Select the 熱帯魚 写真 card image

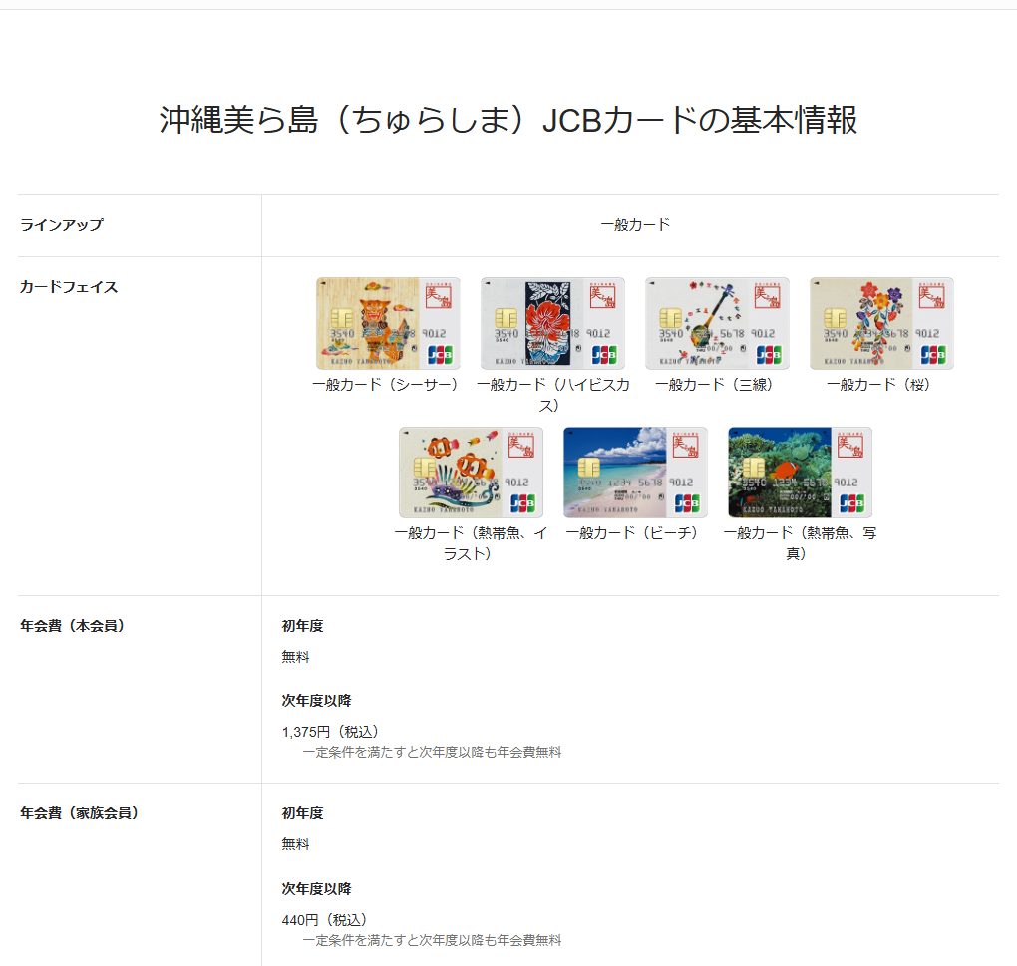(x=801, y=473)
